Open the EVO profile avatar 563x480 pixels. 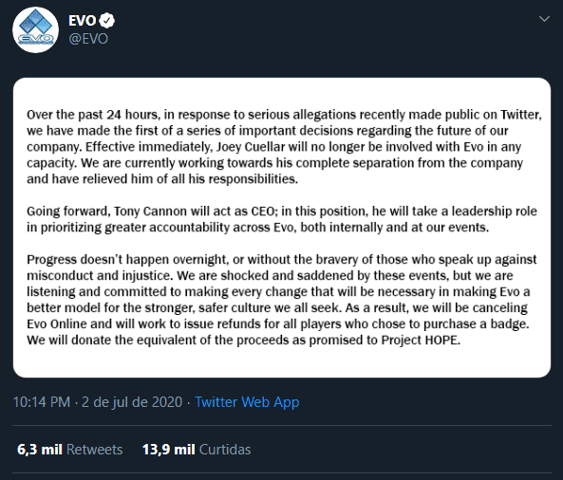[35, 29]
